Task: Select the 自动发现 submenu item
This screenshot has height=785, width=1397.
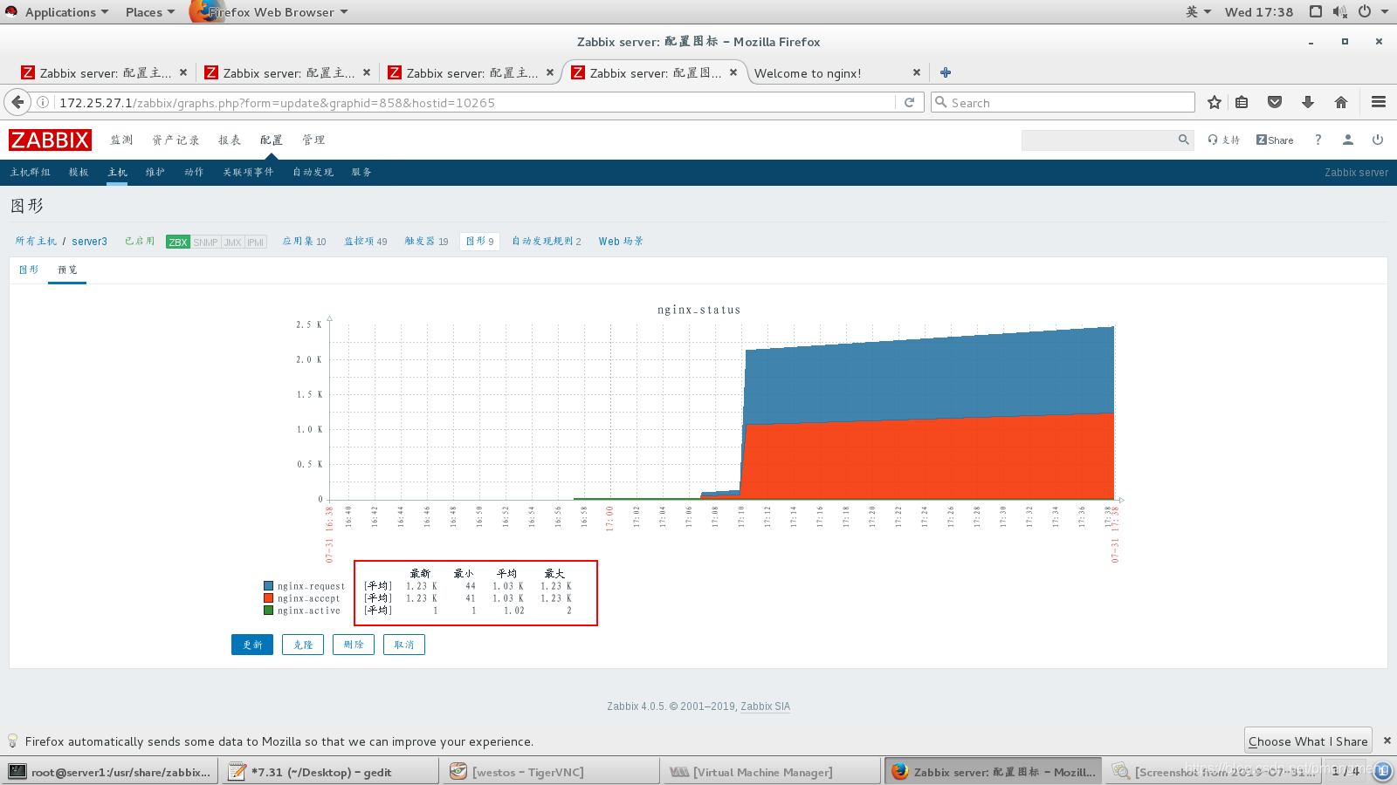Action: (313, 172)
